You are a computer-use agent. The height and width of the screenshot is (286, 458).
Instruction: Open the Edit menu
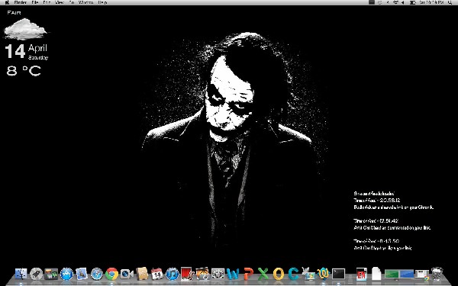click(47, 2)
